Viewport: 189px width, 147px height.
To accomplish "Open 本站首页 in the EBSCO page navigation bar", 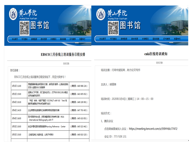I will point(15,39).
